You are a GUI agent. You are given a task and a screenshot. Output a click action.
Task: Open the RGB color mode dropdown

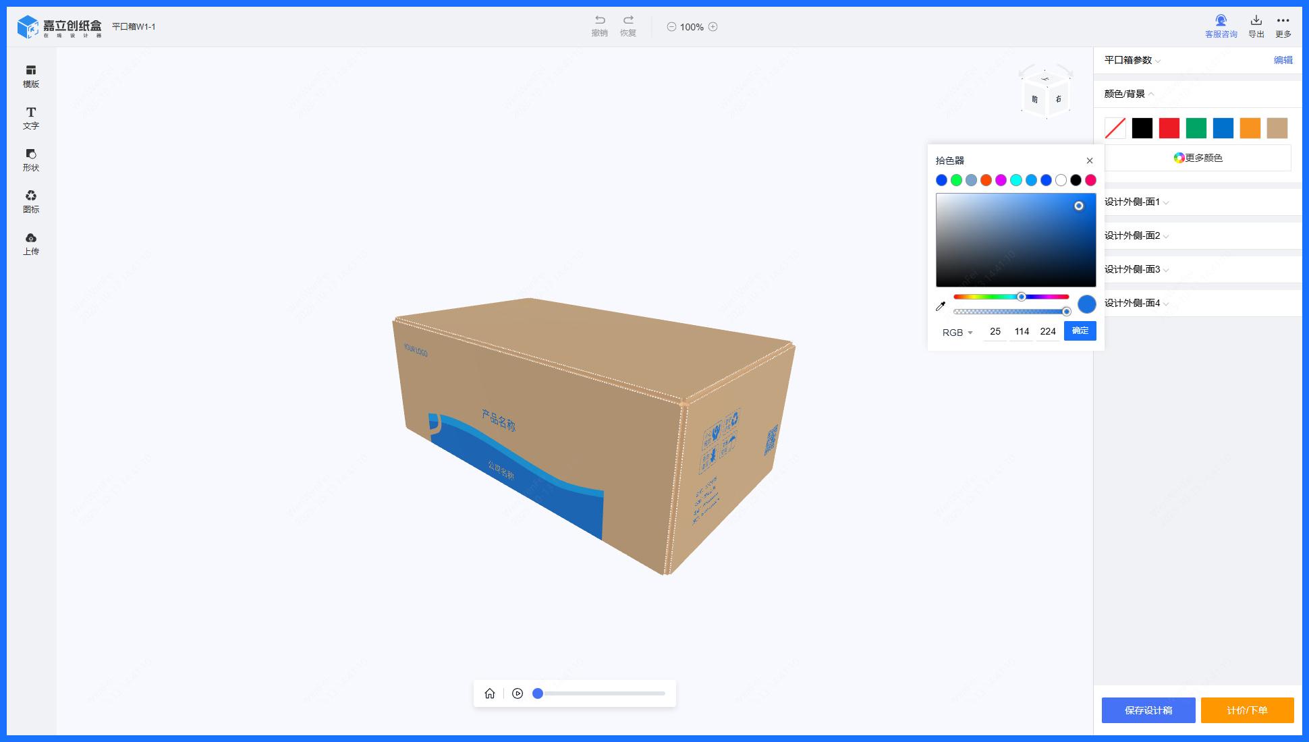coord(957,333)
